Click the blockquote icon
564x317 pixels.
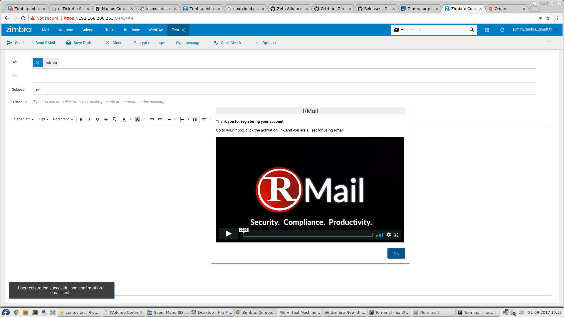[194, 119]
